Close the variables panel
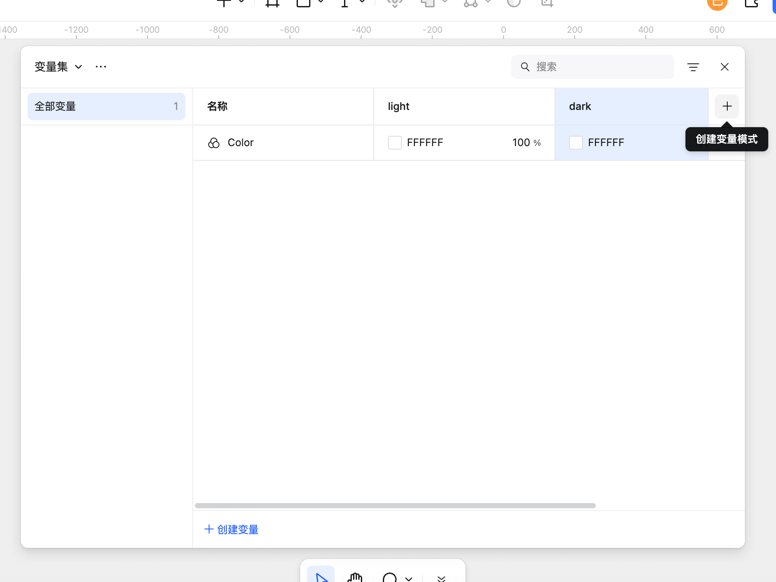The width and height of the screenshot is (776, 582). (x=725, y=67)
